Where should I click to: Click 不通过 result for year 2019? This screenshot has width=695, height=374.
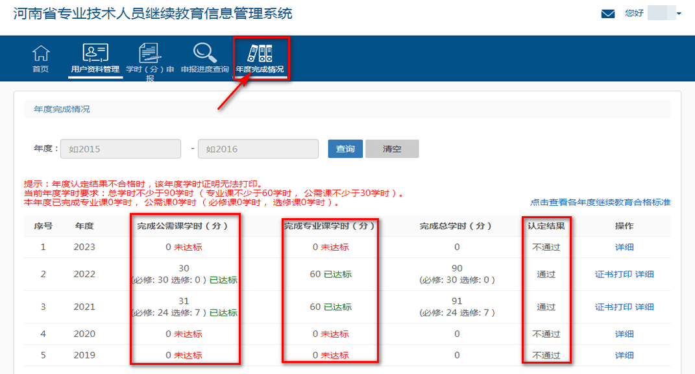pyautogui.click(x=546, y=355)
